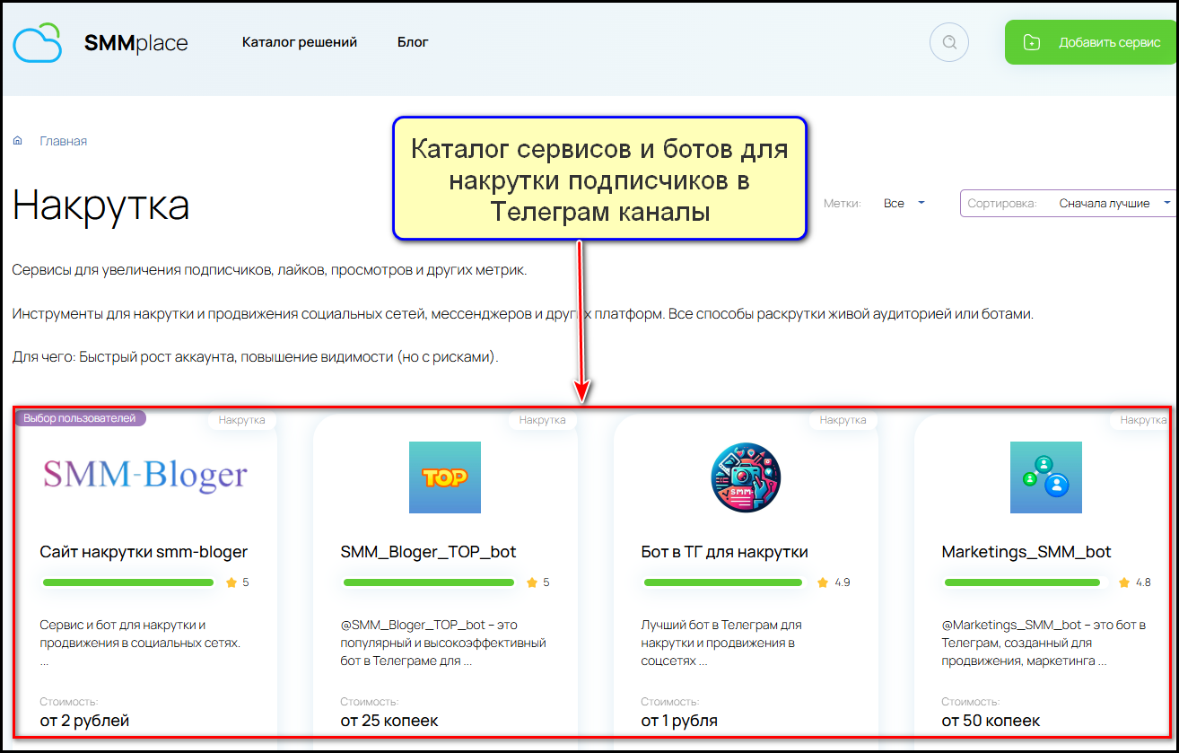The image size is (1179, 753).
Task: Click the round SMM camera bot icon
Action: click(745, 477)
